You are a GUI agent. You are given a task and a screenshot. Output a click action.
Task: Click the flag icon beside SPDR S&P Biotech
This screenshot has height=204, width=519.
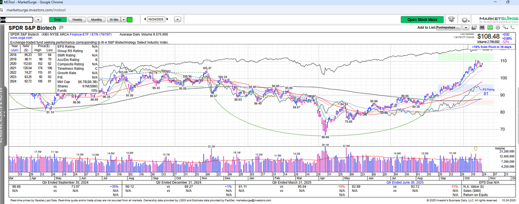(61, 28)
